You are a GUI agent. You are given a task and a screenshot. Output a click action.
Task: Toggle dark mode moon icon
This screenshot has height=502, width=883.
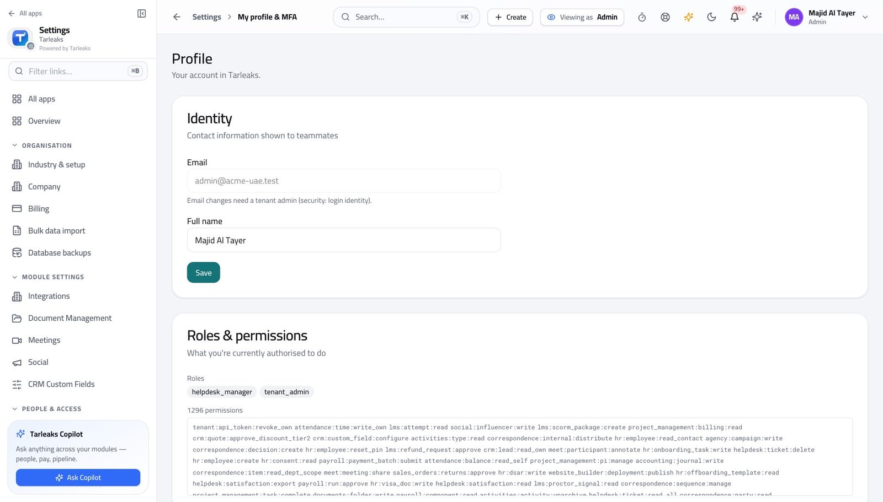click(711, 17)
